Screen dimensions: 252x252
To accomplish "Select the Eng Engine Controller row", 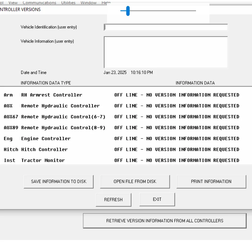I will tap(122, 139).
